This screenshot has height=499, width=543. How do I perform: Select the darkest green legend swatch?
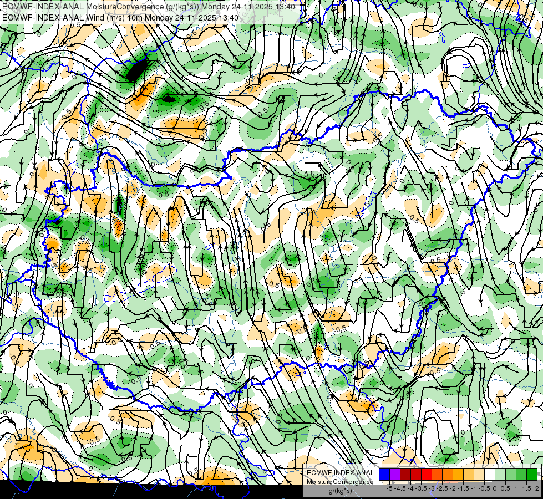coord(532,475)
